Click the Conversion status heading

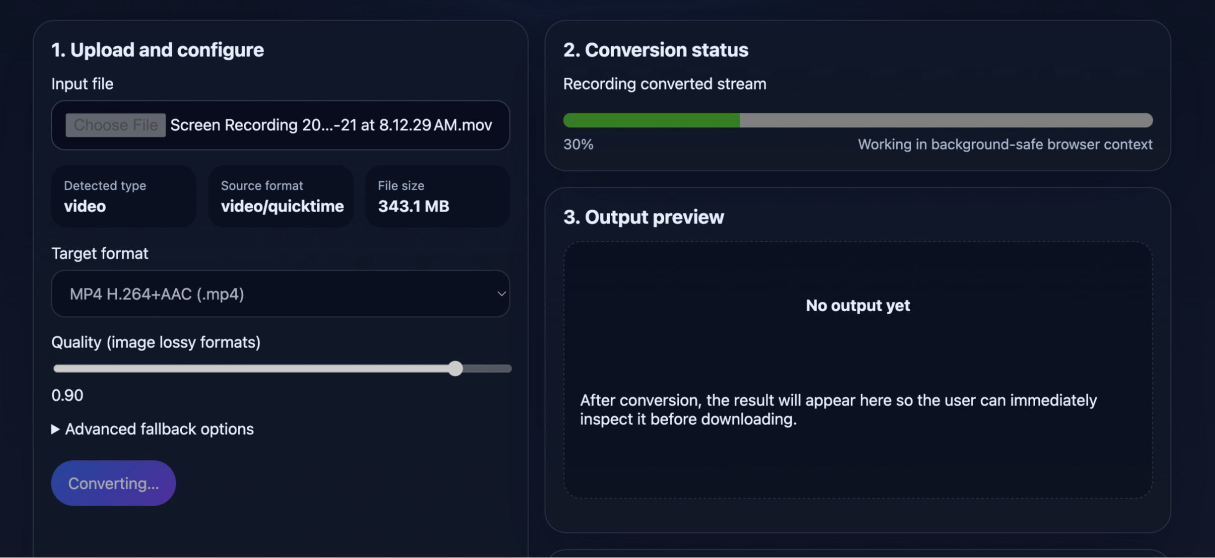point(654,49)
